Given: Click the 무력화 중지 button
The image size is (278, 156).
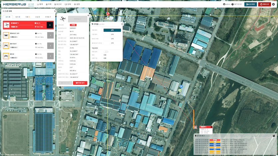Looking at the screenshot, I should [x=80, y=82].
